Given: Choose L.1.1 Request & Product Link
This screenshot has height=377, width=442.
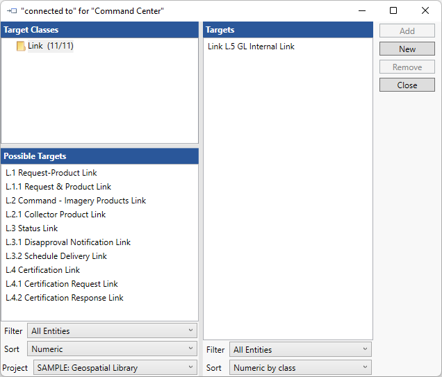Looking at the screenshot, I should [x=58, y=187].
